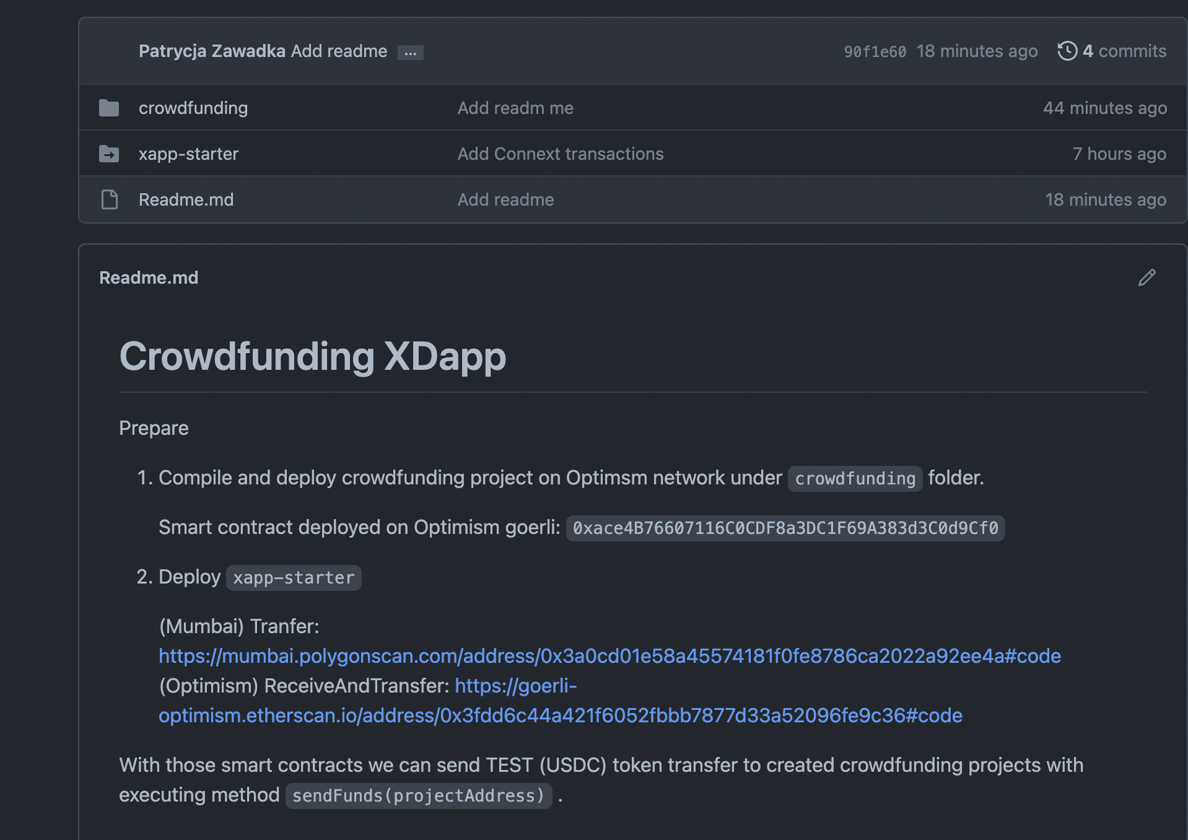Click '18 minutes ago' in commit header

click(977, 51)
